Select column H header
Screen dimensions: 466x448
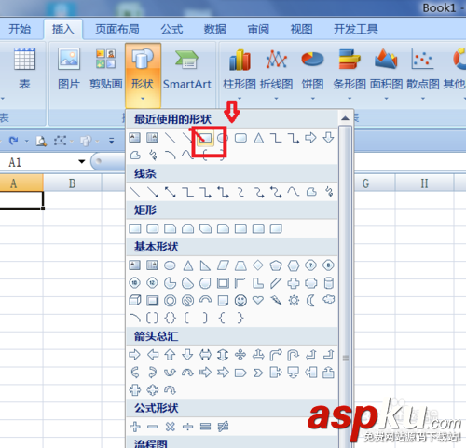pos(424,183)
